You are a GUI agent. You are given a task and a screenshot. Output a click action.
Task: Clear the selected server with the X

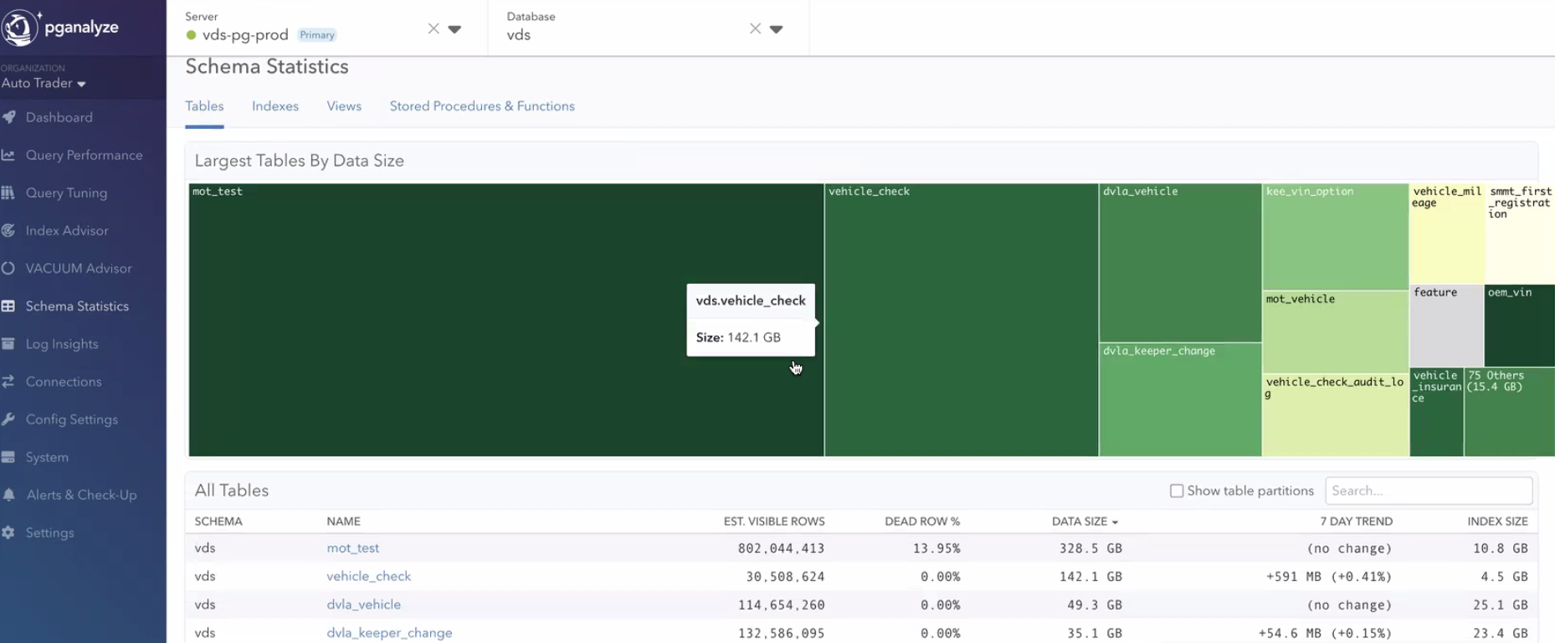tap(434, 28)
